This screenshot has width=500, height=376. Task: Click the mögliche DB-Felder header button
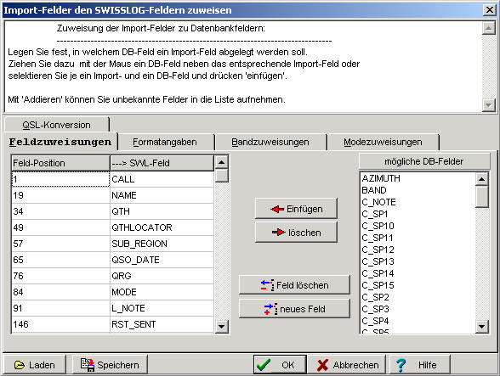coord(424,161)
